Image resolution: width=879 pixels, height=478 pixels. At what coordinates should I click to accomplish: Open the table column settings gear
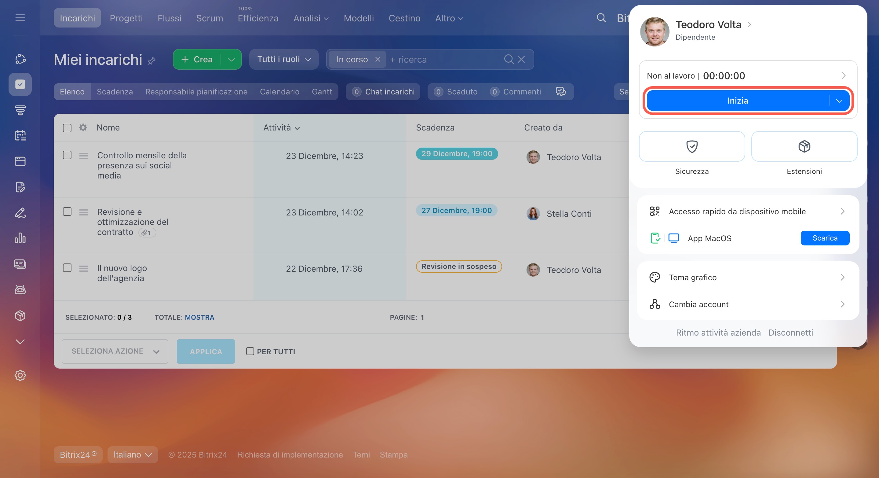pyautogui.click(x=83, y=128)
